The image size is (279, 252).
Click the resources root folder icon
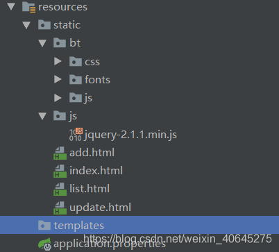tap(29, 7)
